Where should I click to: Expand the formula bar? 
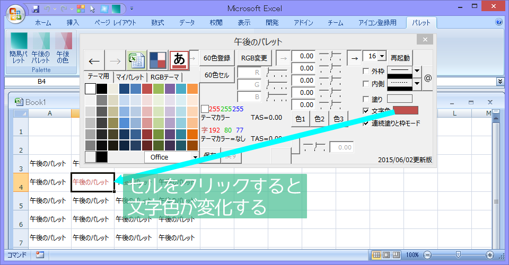(500, 82)
